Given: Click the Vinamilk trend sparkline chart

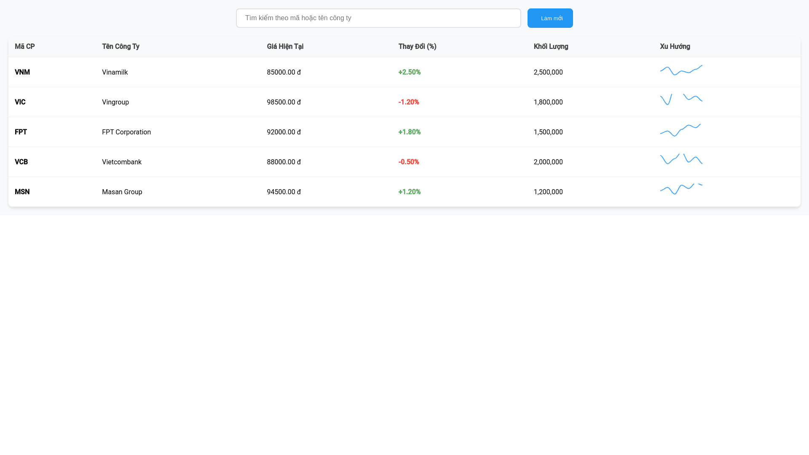Looking at the screenshot, I should [x=681, y=70].
